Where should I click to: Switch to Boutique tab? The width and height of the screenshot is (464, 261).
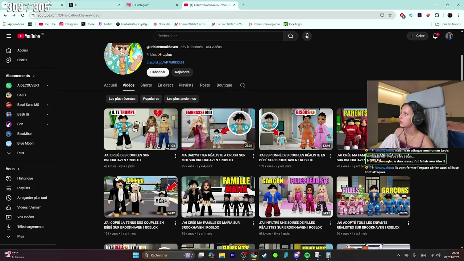pyautogui.click(x=224, y=85)
